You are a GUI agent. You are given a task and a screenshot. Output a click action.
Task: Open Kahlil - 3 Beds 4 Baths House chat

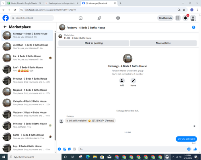27,136
